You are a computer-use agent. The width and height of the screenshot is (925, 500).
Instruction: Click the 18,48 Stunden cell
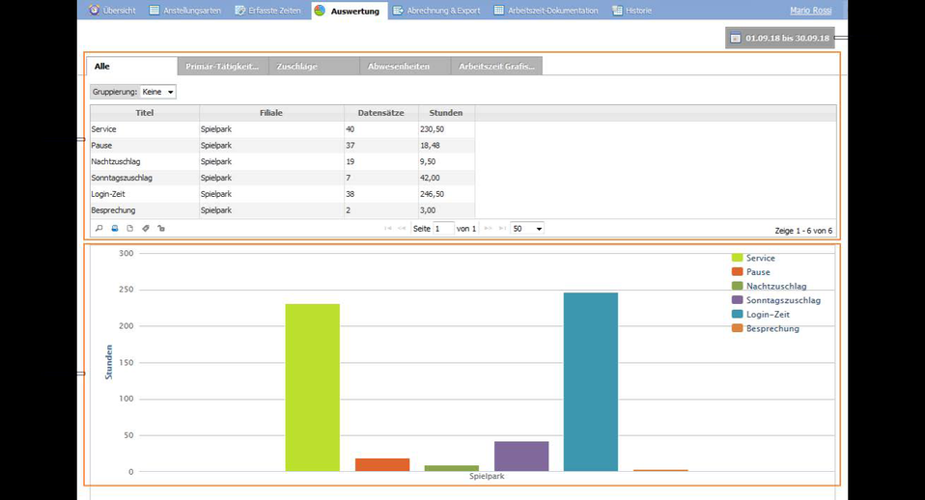pyautogui.click(x=447, y=145)
